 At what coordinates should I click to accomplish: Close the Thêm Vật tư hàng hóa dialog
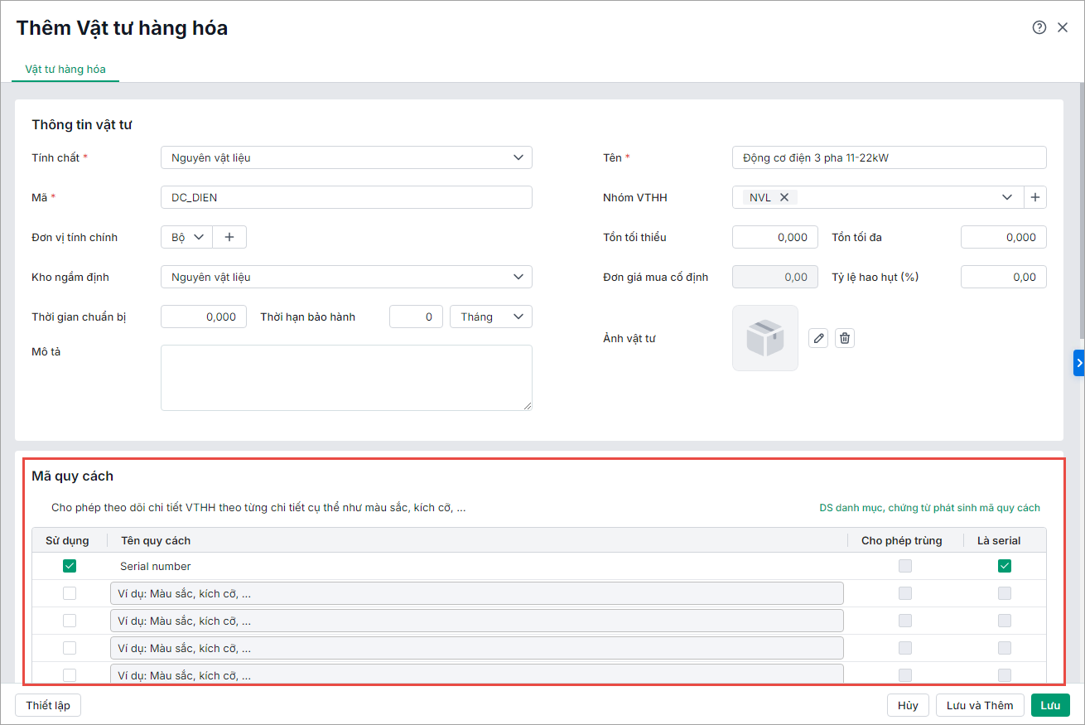point(1063,27)
